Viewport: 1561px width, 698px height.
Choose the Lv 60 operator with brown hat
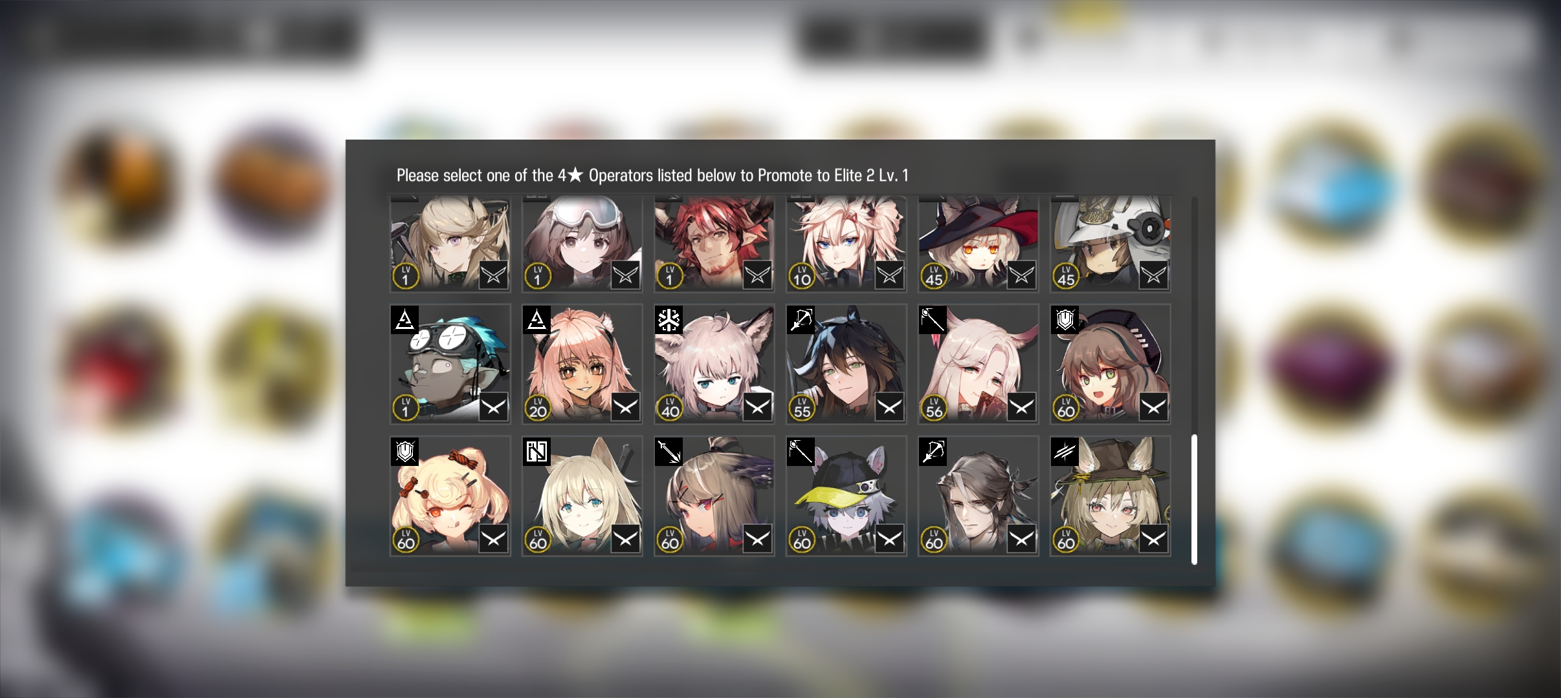click(x=1111, y=496)
